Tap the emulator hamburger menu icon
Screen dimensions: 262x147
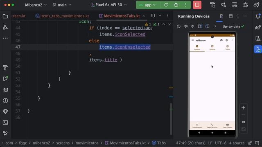pyautogui.click(x=192, y=40)
